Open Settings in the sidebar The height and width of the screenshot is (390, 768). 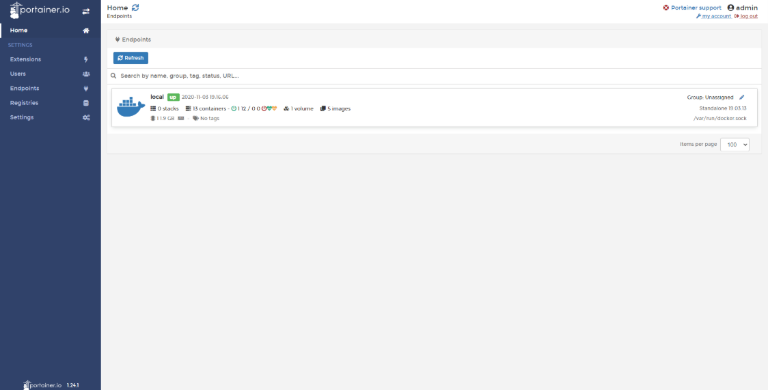pos(51,118)
